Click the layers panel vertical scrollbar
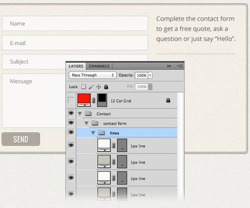Screen dimensions: 250x208 click(x=180, y=146)
